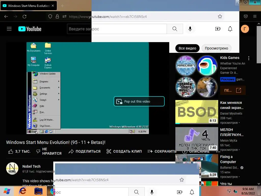Click the video title Windows Start Menu Evolution
The height and width of the screenshot is (196, 261).
[56, 142]
